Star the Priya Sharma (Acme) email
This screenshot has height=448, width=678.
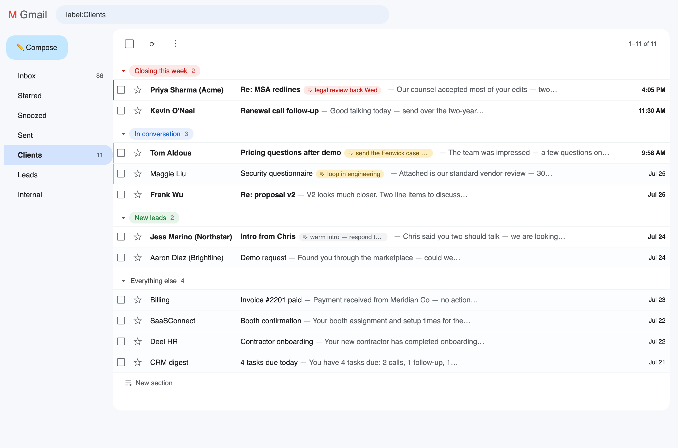pos(138,90)
